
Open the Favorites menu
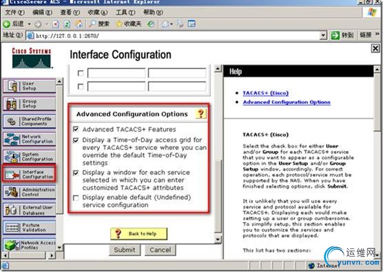(x=98, y=12)
